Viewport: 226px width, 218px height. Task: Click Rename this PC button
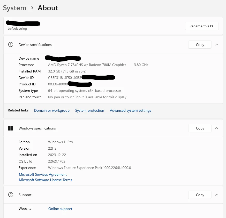[x=202, y=26]
